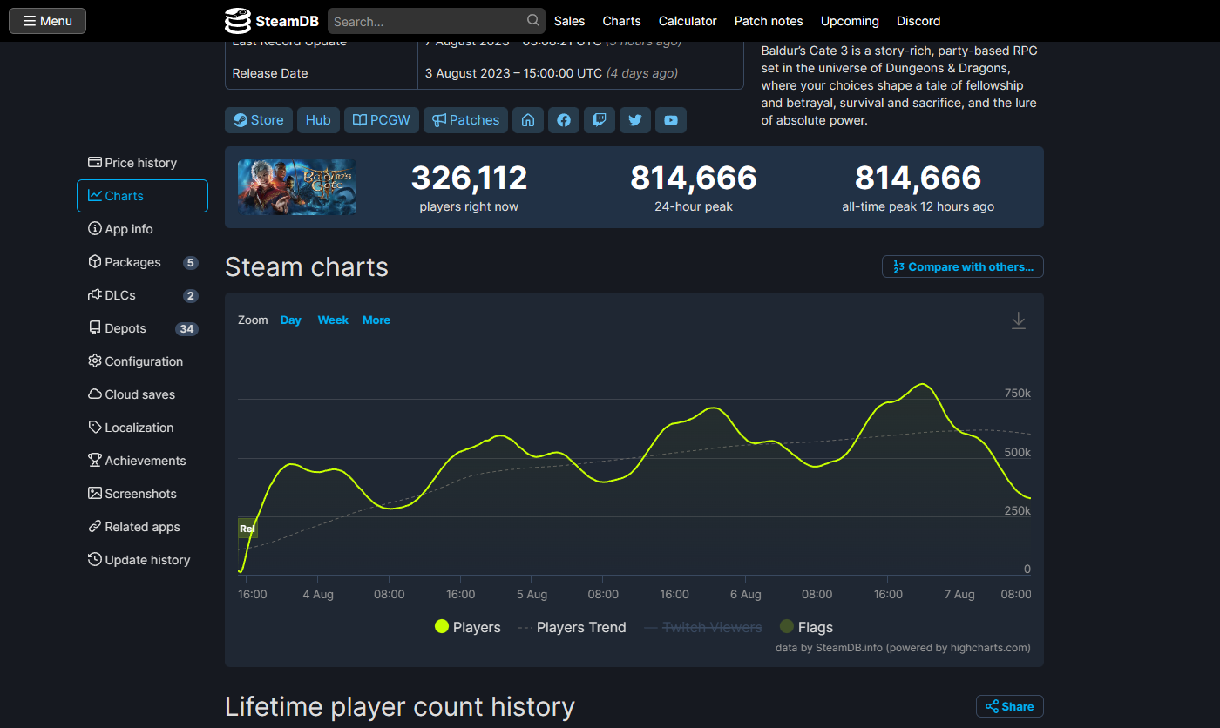Click the Twitch icon button
The image size is (1220, 728).
point(600,120)
